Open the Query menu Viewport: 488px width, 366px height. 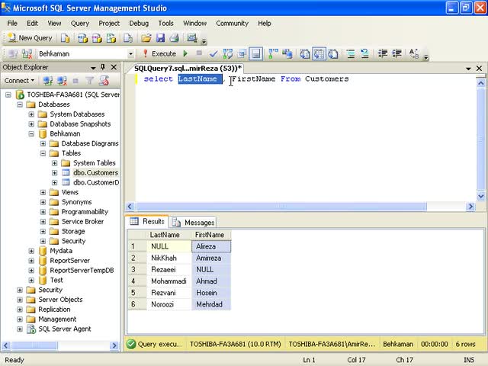point(80,24)
